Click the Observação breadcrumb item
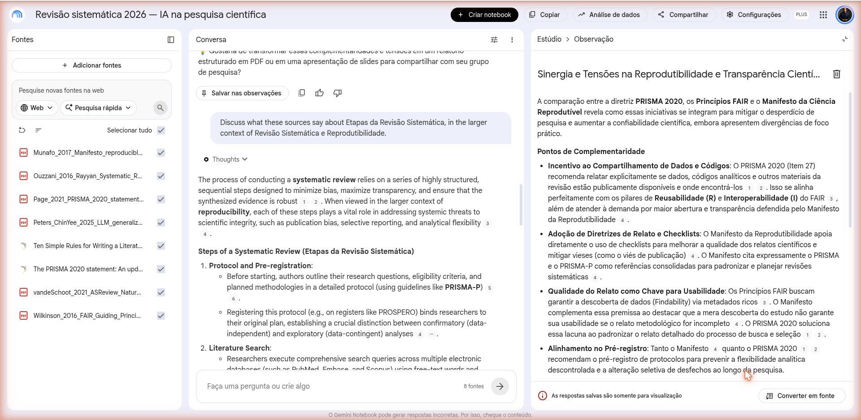The width and height of the screenshot is (861, 420). click(593, 39)
